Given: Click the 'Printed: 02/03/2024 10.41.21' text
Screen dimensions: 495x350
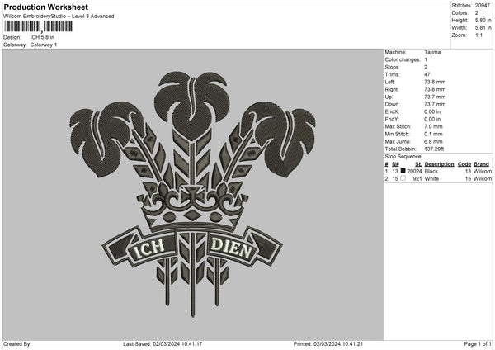Looking at the screenshot, I should click(x=328, y=344).
